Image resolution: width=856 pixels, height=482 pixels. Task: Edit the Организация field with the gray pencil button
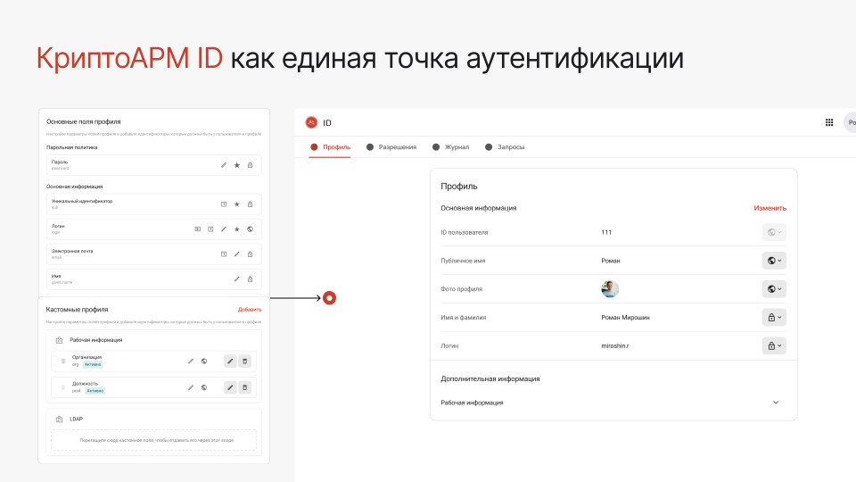pyautogui.click(x=230, y=361)
